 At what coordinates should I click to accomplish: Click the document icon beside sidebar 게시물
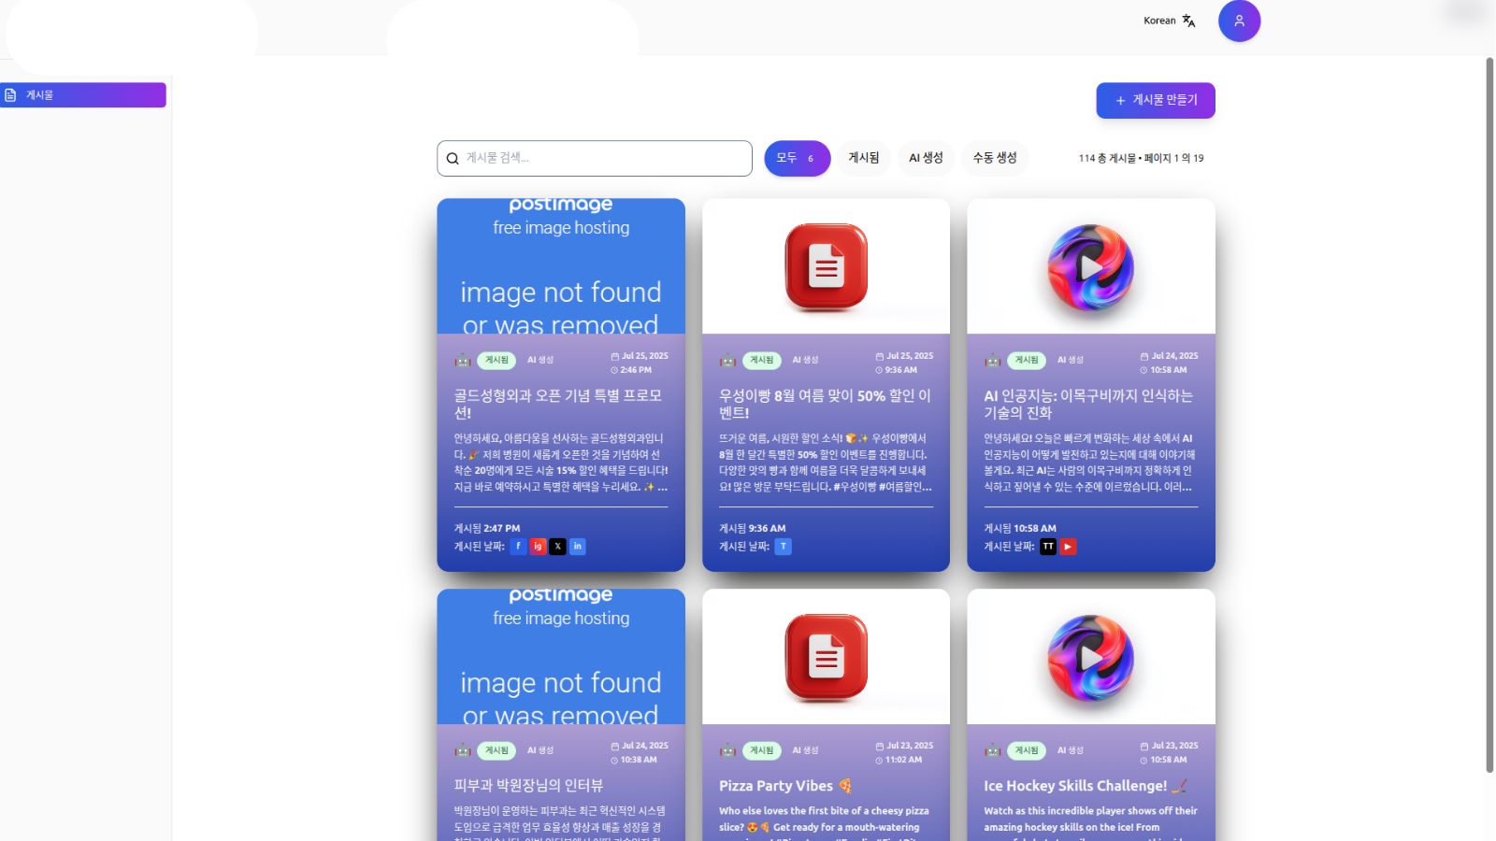coord(10,95)
